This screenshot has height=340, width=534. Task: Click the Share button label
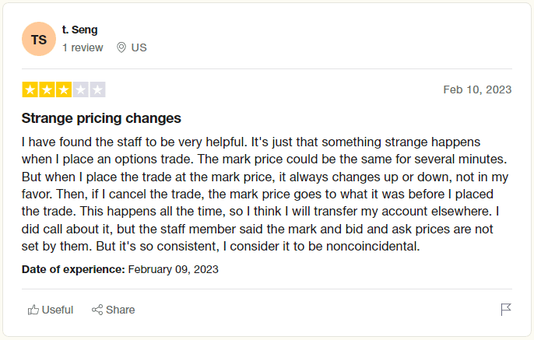(120, 310)
